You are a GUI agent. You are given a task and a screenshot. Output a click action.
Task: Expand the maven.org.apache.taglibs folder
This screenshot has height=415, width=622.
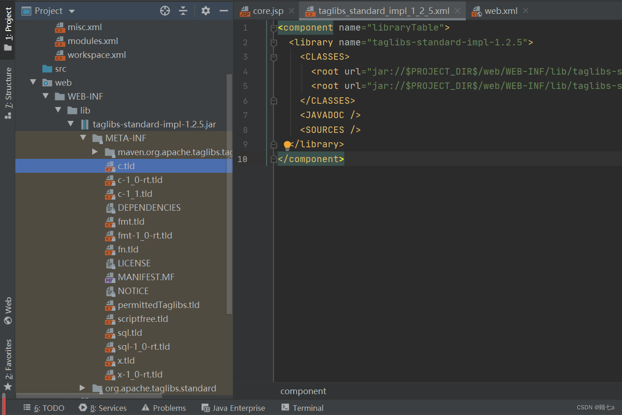[95, 152]
